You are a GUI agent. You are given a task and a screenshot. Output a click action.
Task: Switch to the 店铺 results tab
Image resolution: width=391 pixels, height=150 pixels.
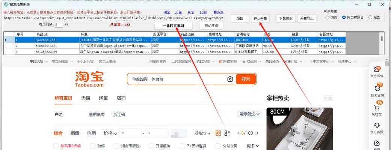tap(121, 98)
